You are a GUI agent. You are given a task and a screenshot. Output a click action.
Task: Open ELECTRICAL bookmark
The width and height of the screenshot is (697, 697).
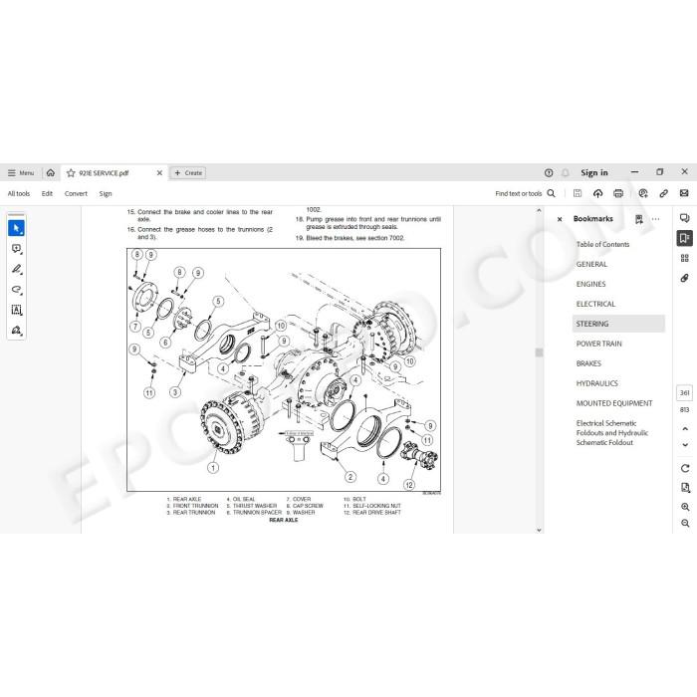click(x=595, y=304)
